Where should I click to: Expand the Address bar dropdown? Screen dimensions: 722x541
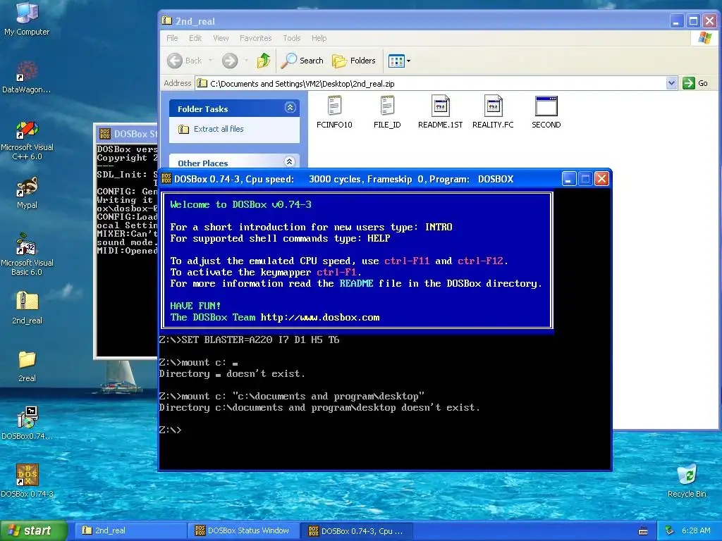click(671, 83)
